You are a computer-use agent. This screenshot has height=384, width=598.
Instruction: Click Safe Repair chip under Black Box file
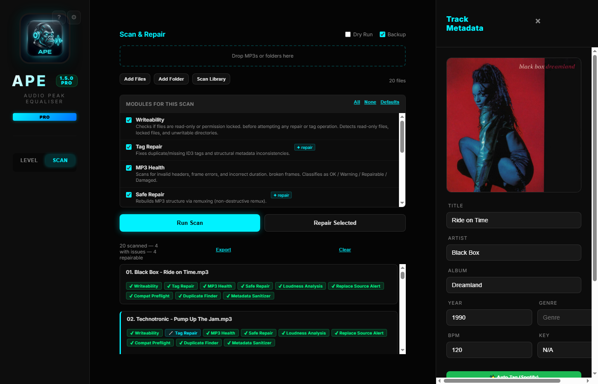(x=255, y=286)
